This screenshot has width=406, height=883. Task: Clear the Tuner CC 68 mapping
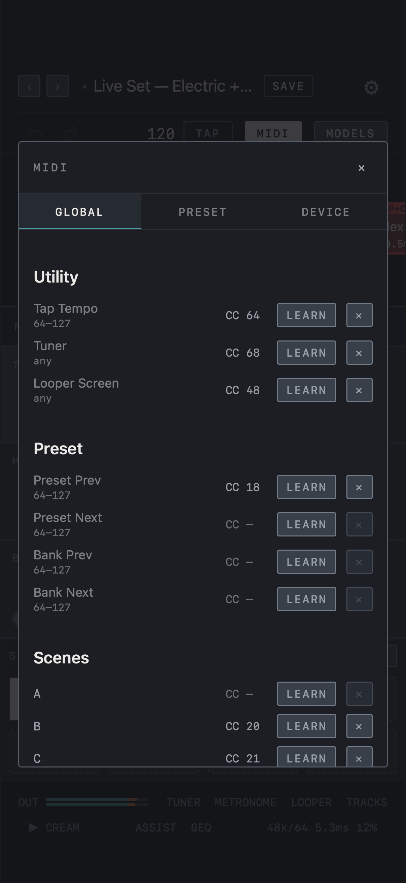359,352
